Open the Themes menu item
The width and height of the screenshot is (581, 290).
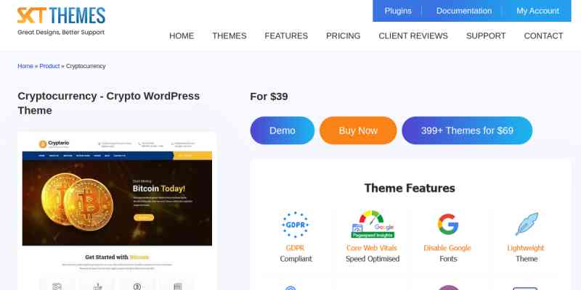[229, 36]
